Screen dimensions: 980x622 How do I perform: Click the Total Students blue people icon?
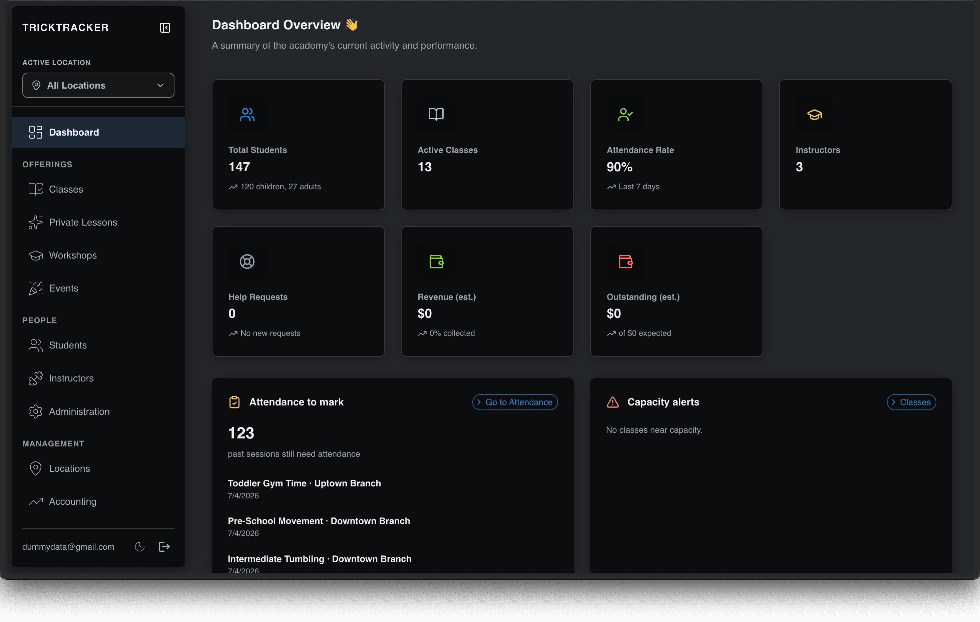pos(247,115)
